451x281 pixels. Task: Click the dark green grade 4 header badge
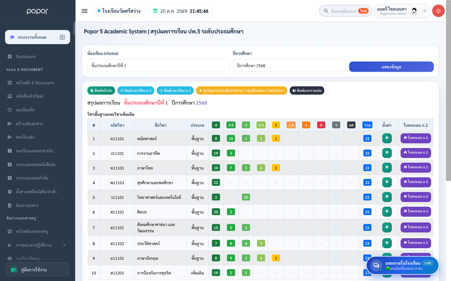(216, 125)
